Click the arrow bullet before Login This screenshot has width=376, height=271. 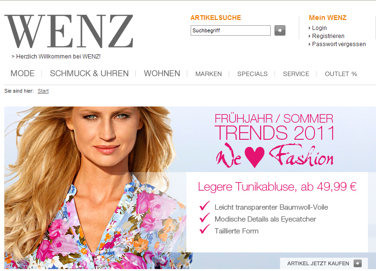click(310, 28)
